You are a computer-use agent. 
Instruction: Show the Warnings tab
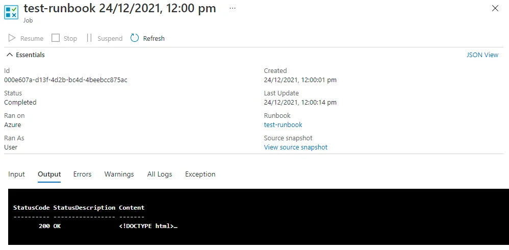119,174
